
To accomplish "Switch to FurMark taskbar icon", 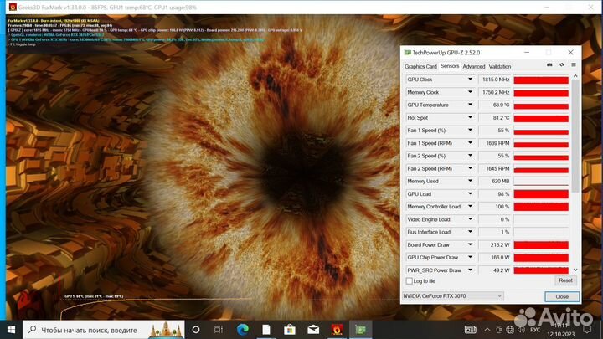I will pyautogui.click(x=337, y=330).
